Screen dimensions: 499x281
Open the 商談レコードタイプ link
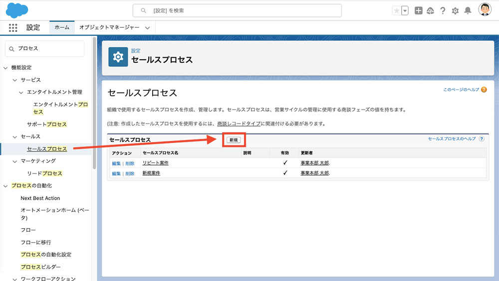coord(239,124)
